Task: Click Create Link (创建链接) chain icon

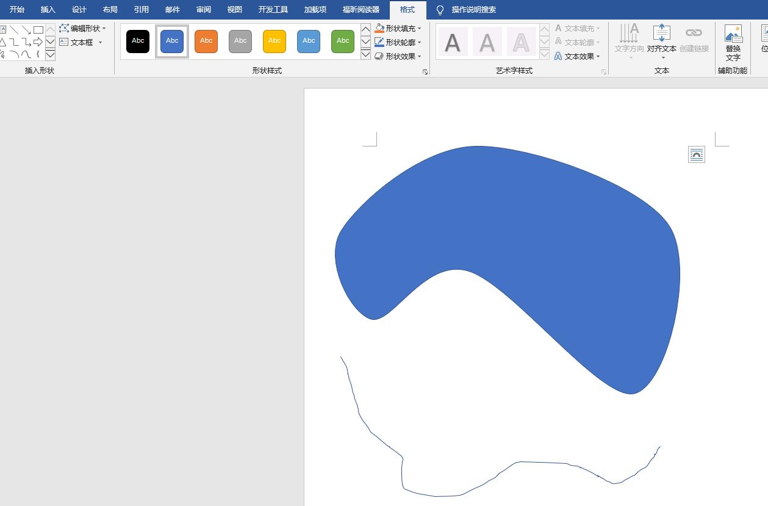Action: (x=694, y=32)
